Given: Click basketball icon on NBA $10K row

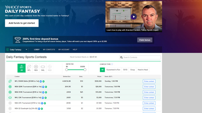Looking at the screenshot, I should click(x=10, y=92).
